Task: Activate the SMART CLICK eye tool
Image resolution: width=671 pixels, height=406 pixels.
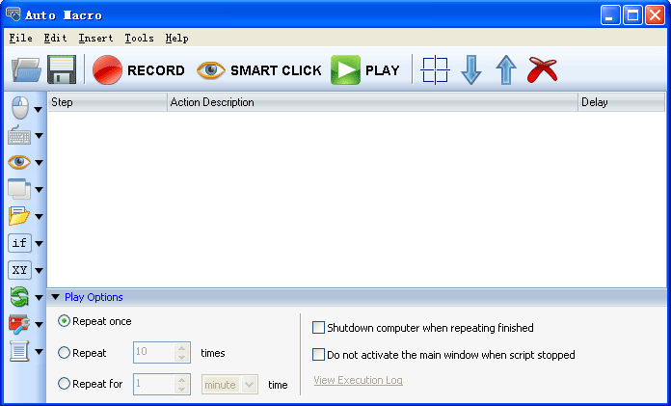Action: pyautogui.click(x=258, y=70)
